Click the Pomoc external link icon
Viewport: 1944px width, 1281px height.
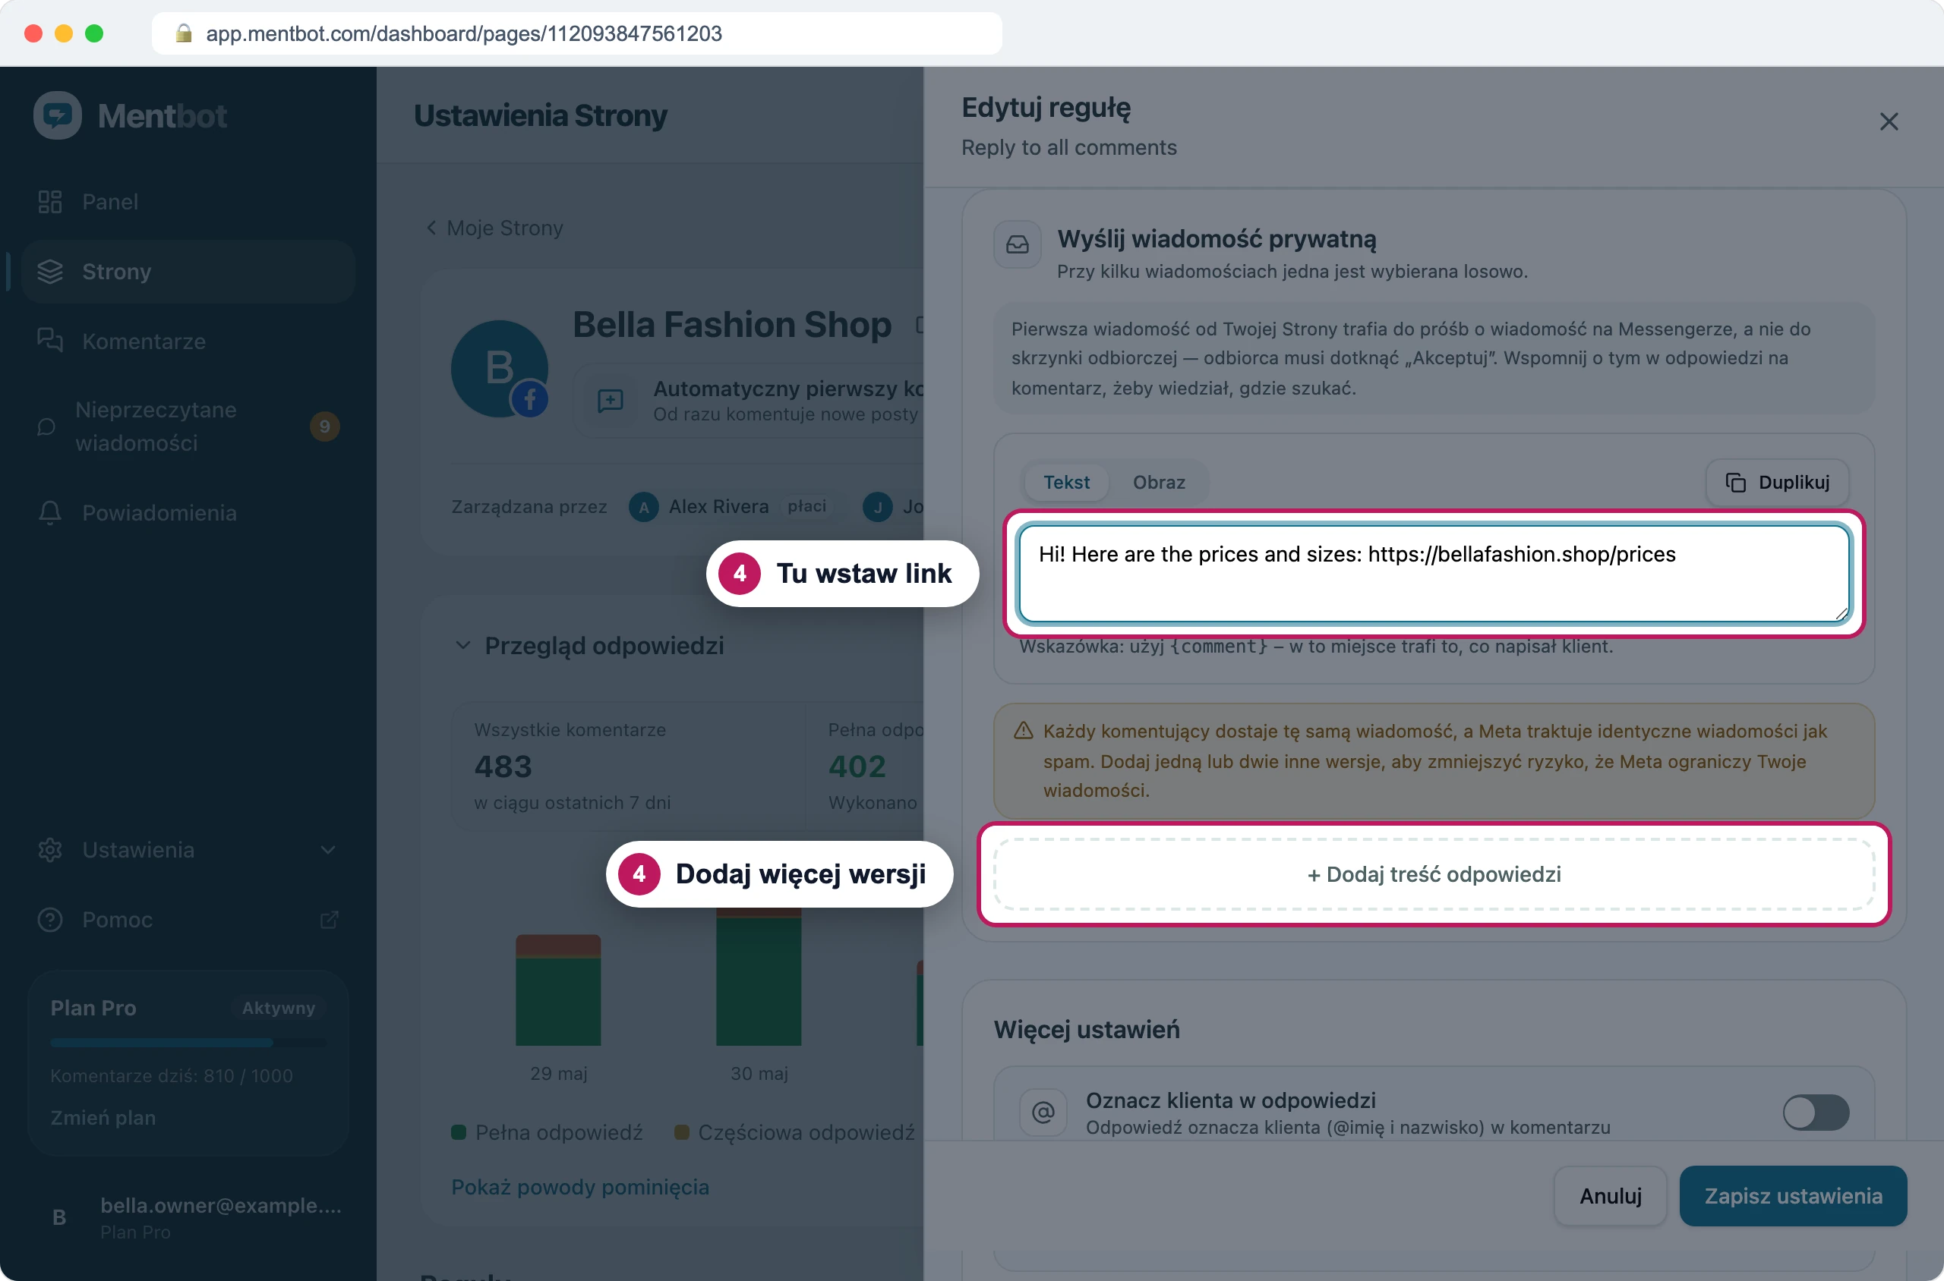pos(329,920)
